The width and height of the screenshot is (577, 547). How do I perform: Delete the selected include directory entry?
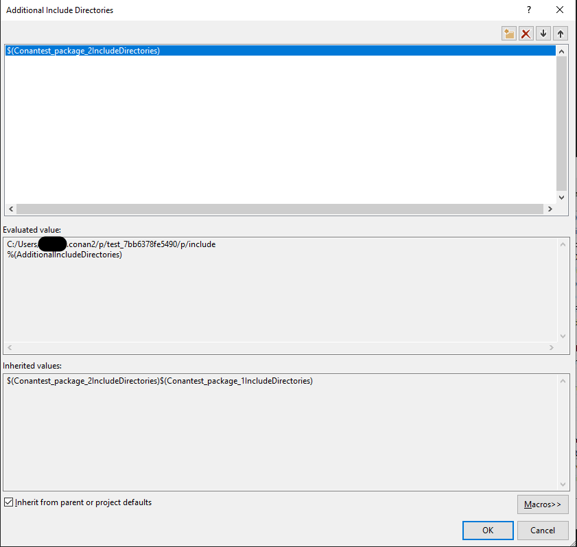point(526,33)
